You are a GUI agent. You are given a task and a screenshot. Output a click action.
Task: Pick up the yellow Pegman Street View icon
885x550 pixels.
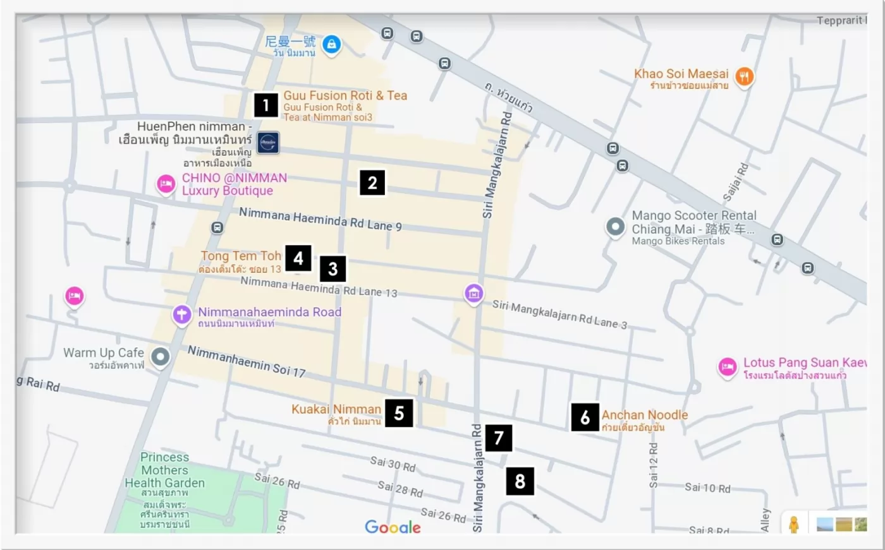(x=793, y=524)
